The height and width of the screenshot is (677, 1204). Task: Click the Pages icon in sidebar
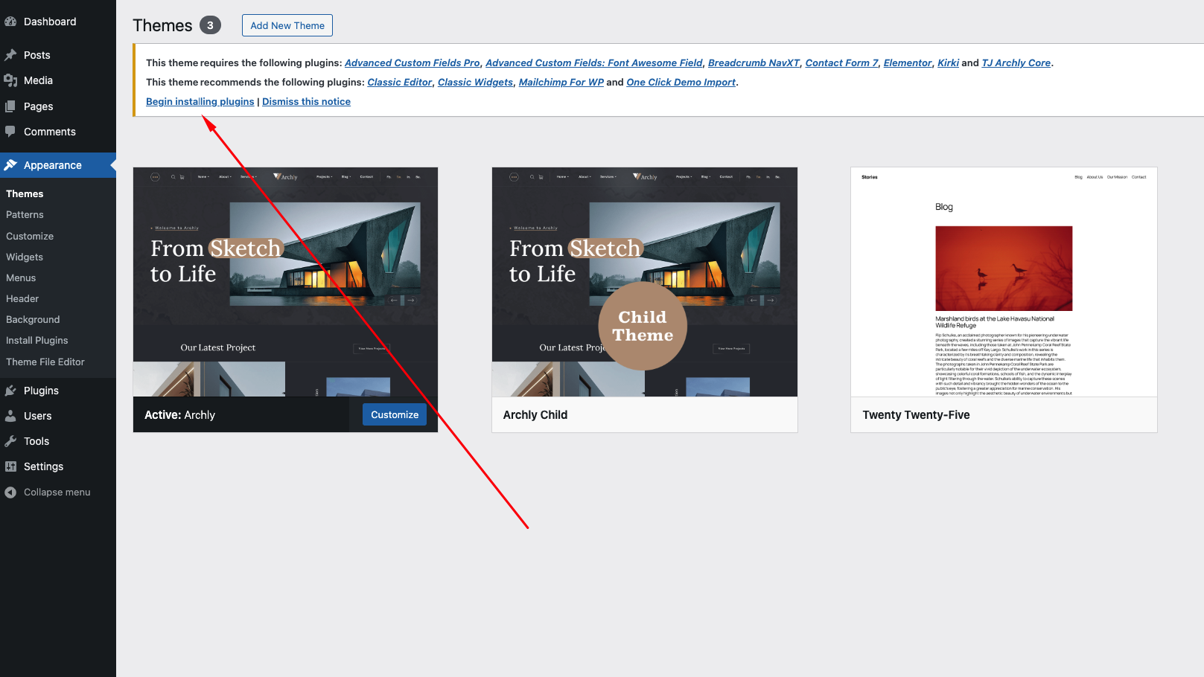10,106
